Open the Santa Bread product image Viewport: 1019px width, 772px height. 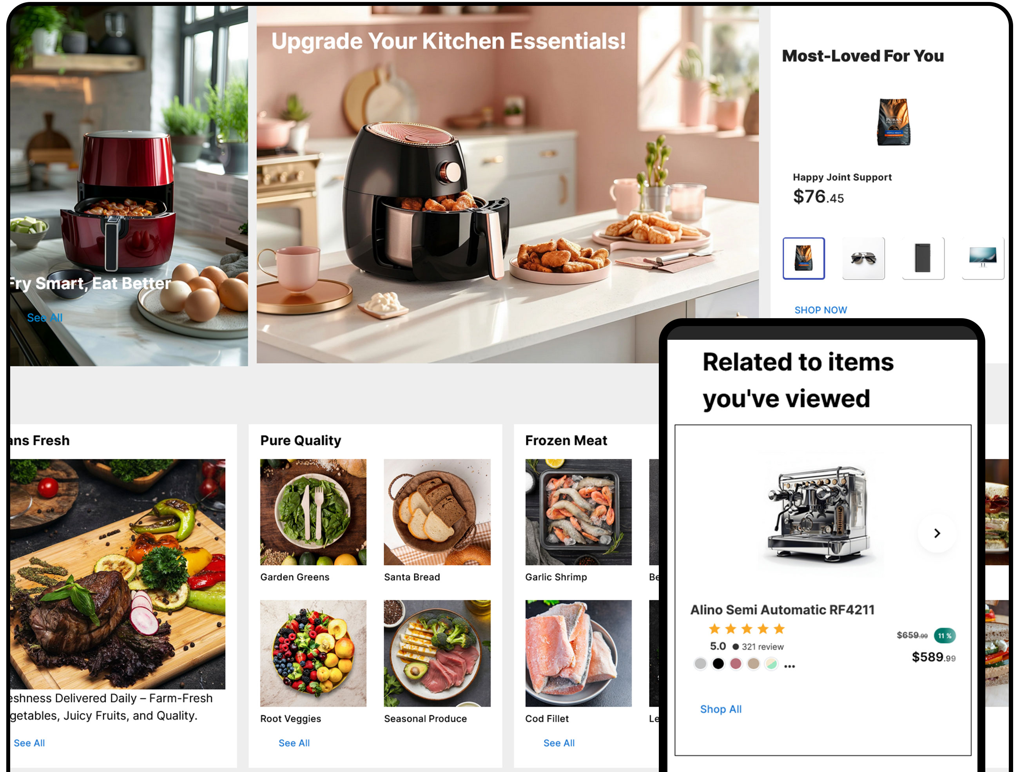click(437, 512)
